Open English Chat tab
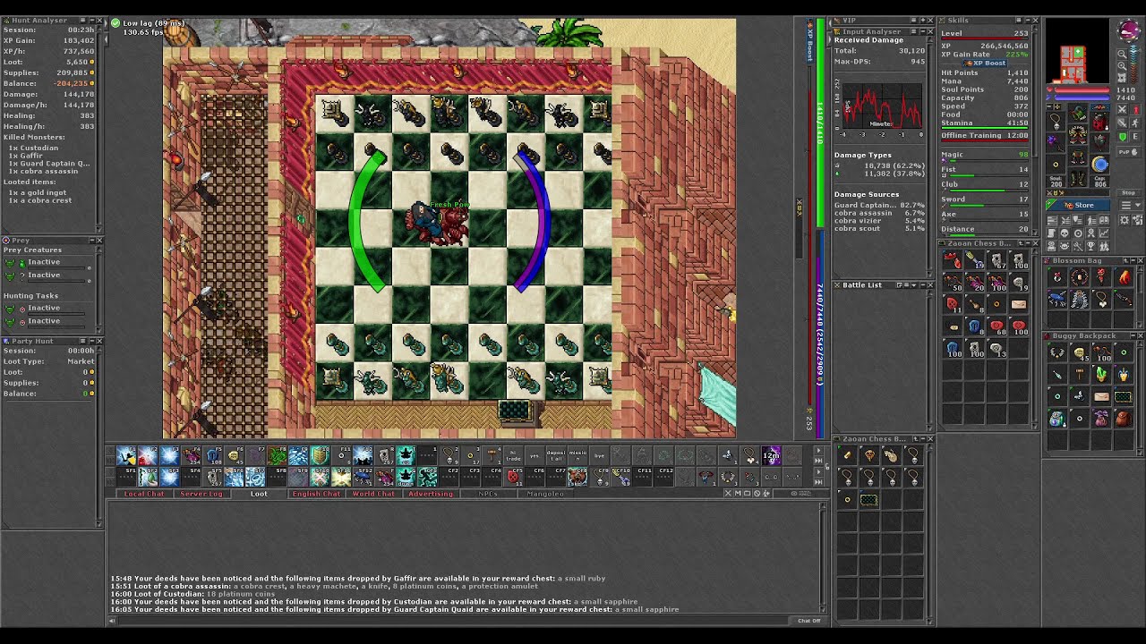This screenshot has height=644, width=1146. pyautogui.click(x=316, y=494)
